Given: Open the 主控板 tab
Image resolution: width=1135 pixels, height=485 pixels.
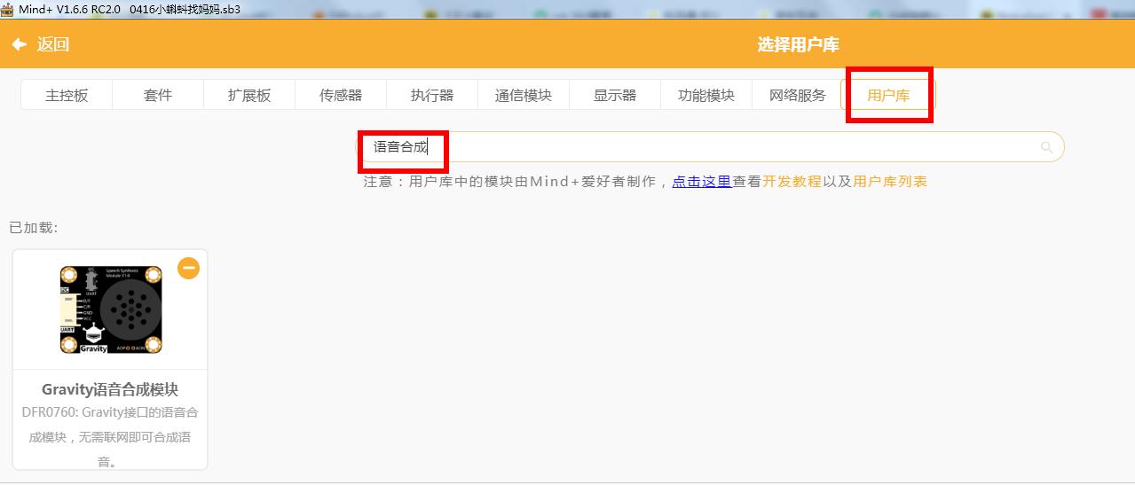Looking at the screenshot, I should pyautogui.click(x=67, y=95).
